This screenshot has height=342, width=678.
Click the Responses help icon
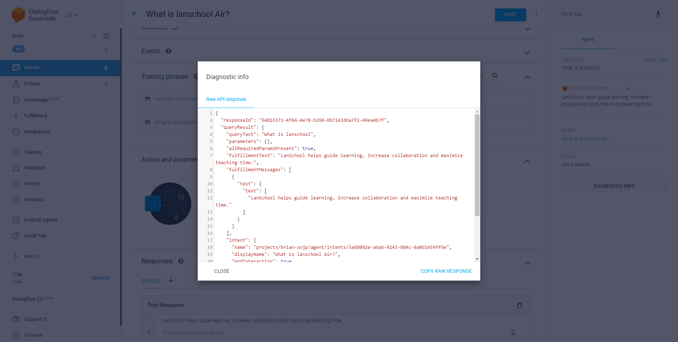[x=181, y=261]
